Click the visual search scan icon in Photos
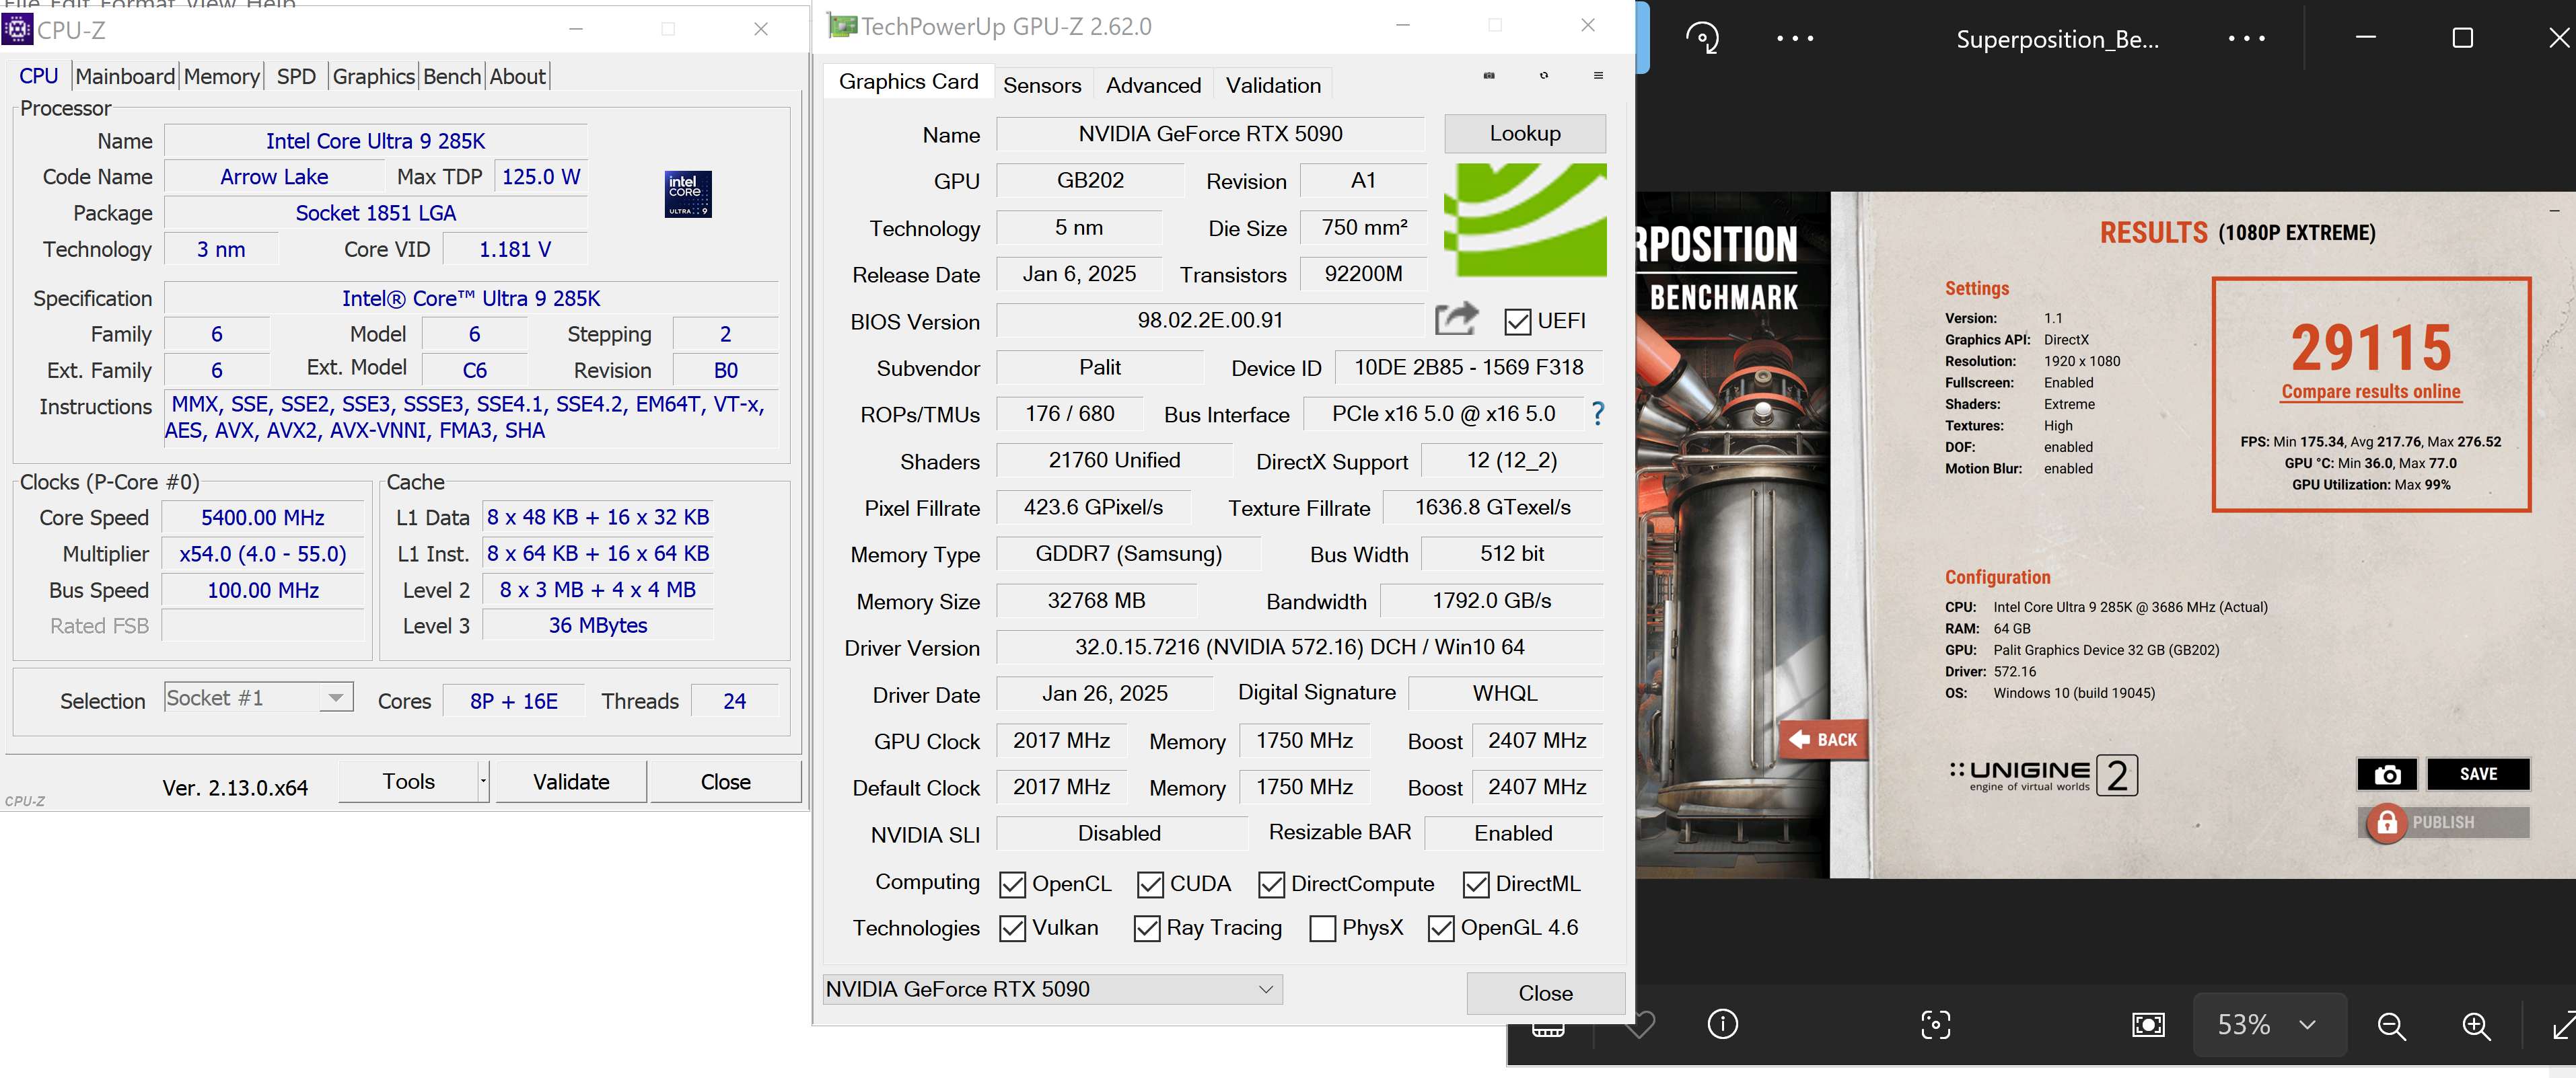Screen dimensions: 2576x1078 (x=1935, y=1024)
